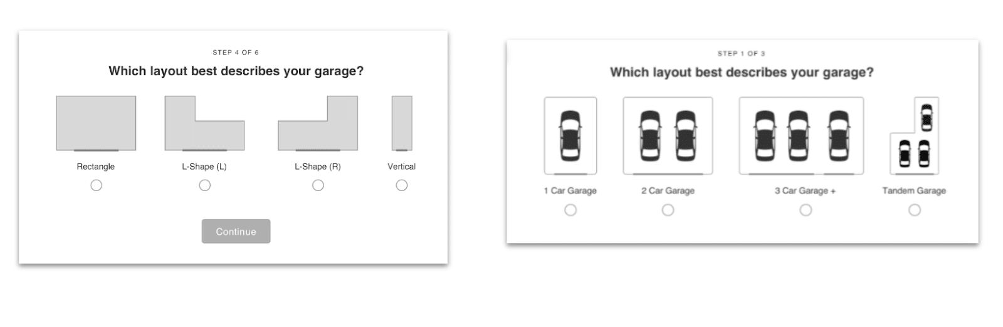Viewport: 1003px width, 327px height.
Task: Click the Rectangle text label
Action: tap(96, 167)
